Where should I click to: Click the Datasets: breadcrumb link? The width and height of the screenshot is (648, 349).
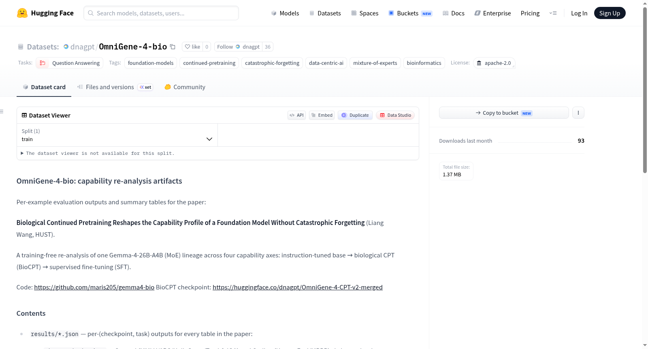click(43, 47)
